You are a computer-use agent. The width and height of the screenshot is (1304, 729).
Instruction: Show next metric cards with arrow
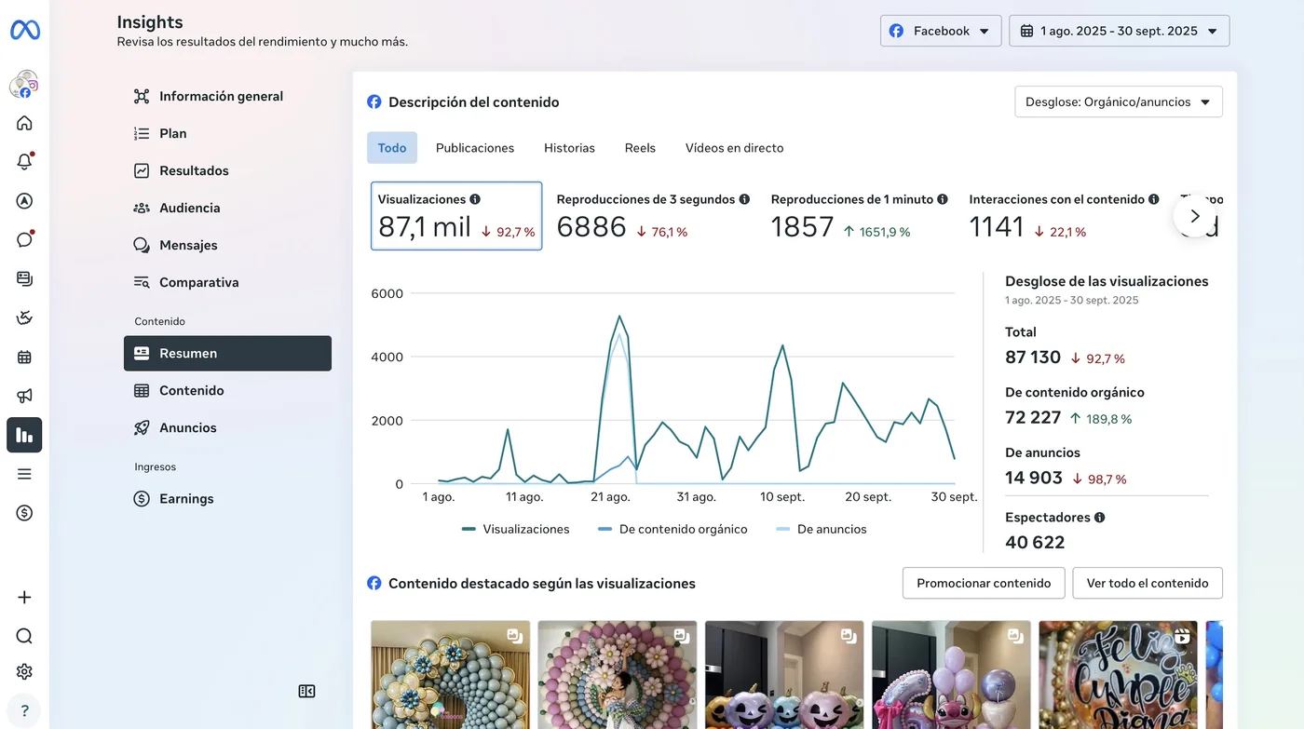[x=1195, y=216]
